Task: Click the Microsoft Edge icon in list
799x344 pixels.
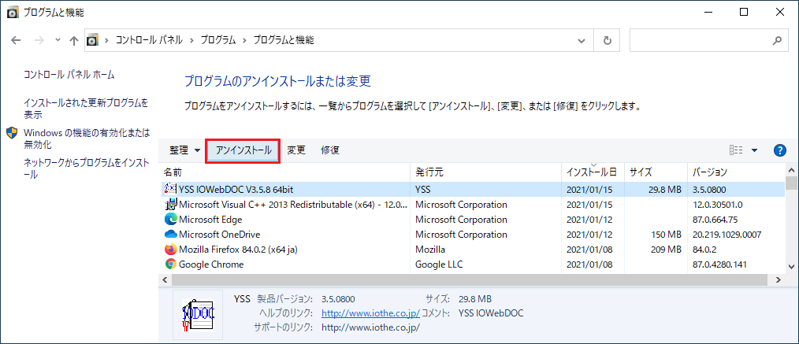Action: coord(170,220)
